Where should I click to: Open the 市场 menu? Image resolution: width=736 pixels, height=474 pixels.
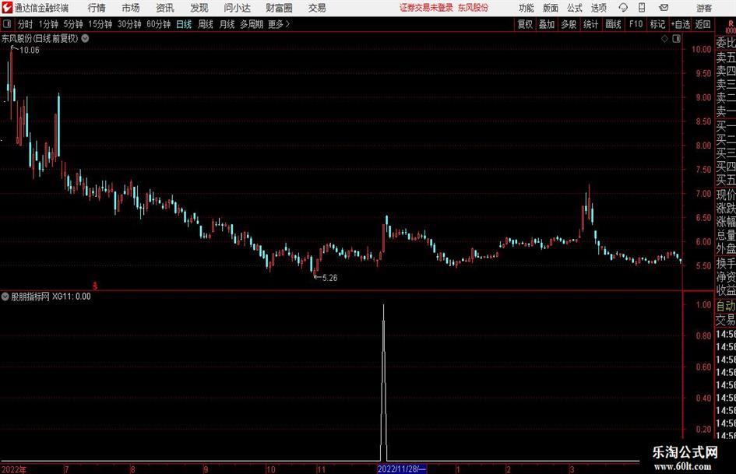click(131, 8)
